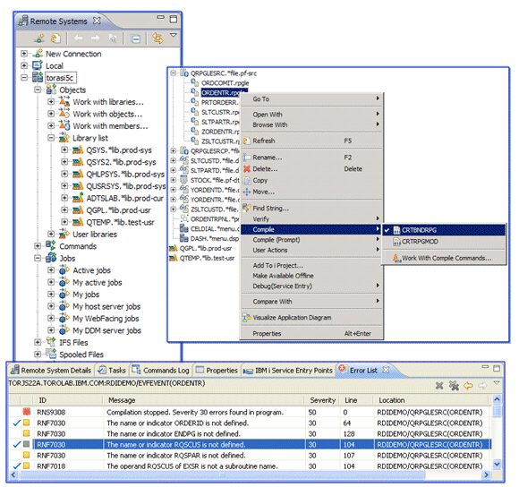Viewport: 519px width, 487px height.
Task: Open the Commands Log tab
Action: pyautogui.click(x=160, y=370)
